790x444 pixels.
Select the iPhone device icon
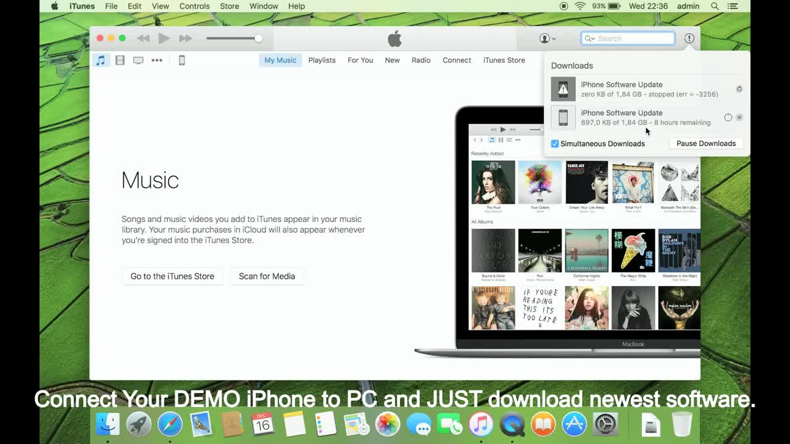tap(181, 60)
